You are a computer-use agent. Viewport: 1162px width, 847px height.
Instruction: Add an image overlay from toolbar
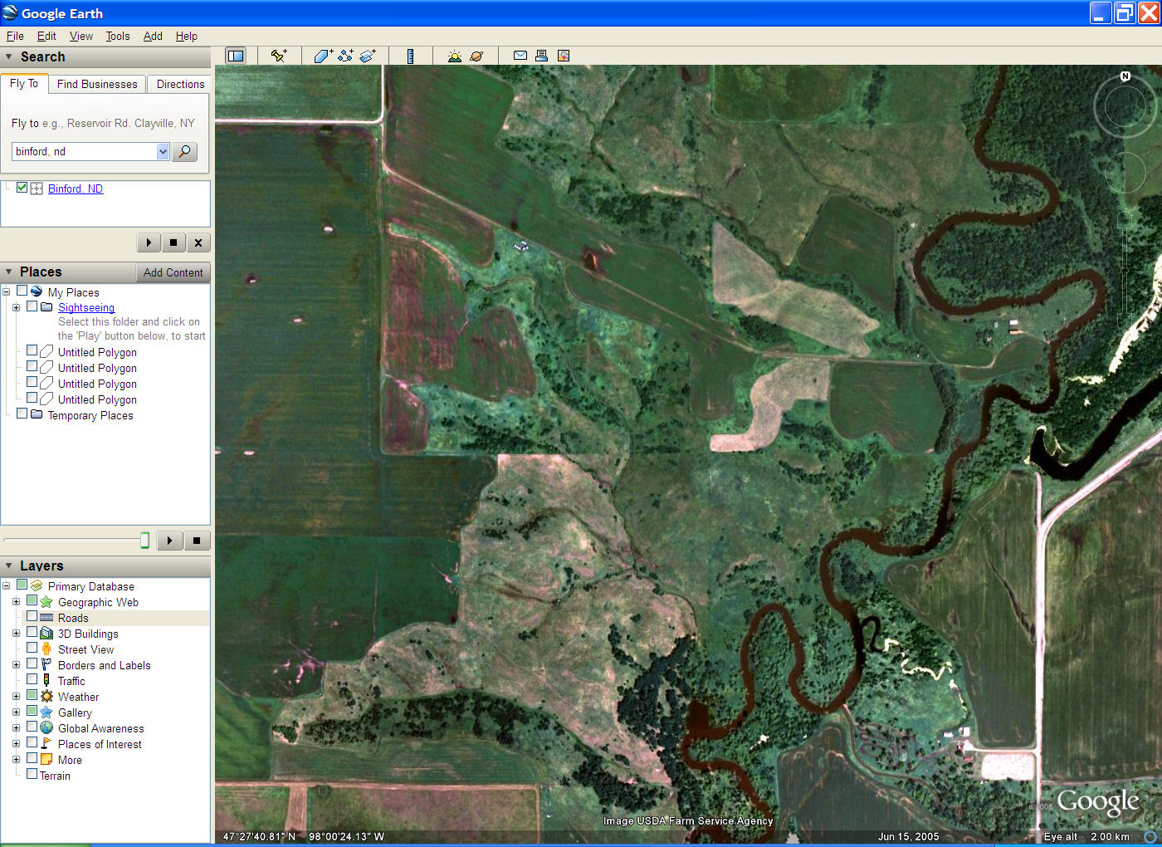point(368,56)
